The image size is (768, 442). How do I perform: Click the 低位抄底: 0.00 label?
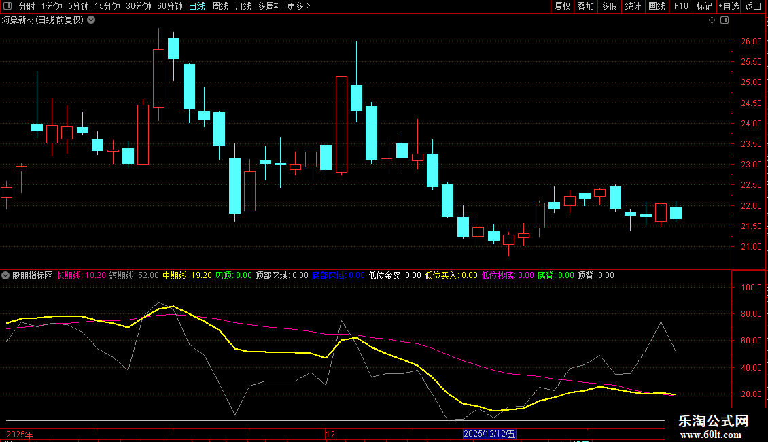point(508,275)
